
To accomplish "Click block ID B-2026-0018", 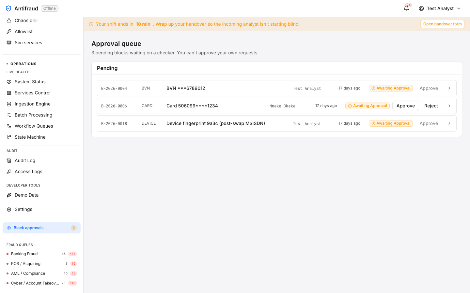I will click(114, 124).
